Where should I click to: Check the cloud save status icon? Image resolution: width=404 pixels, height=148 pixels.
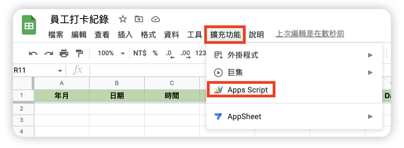[155, 19]
